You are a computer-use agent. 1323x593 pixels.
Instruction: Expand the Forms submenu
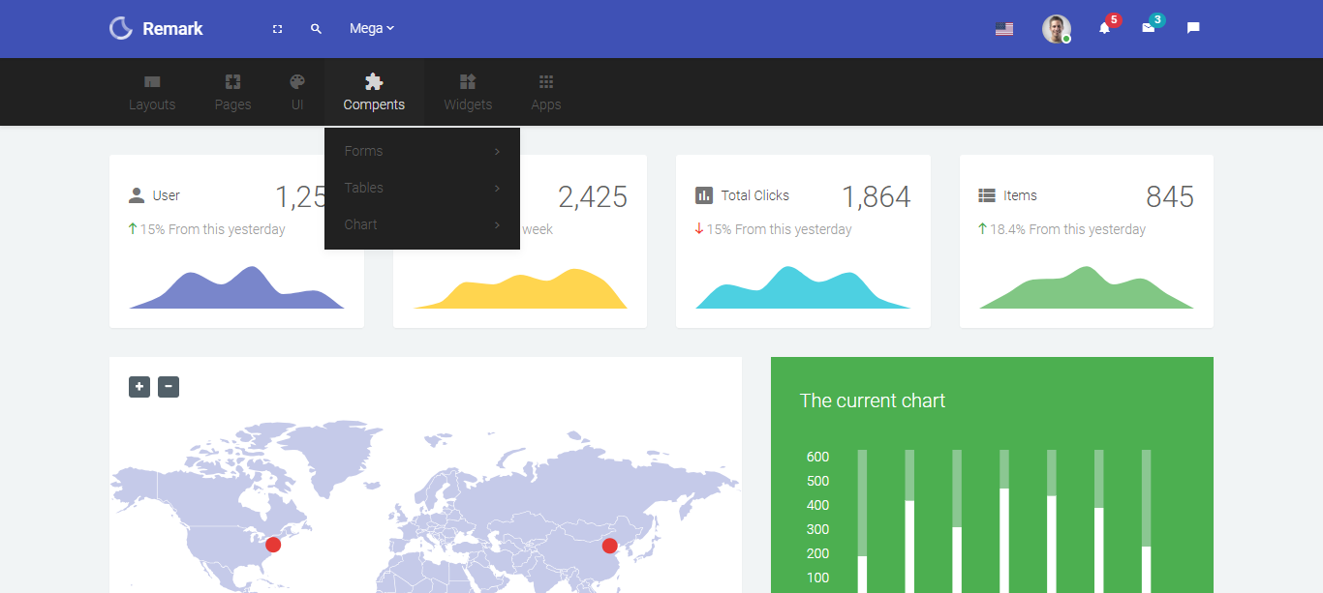pos(421,151)
